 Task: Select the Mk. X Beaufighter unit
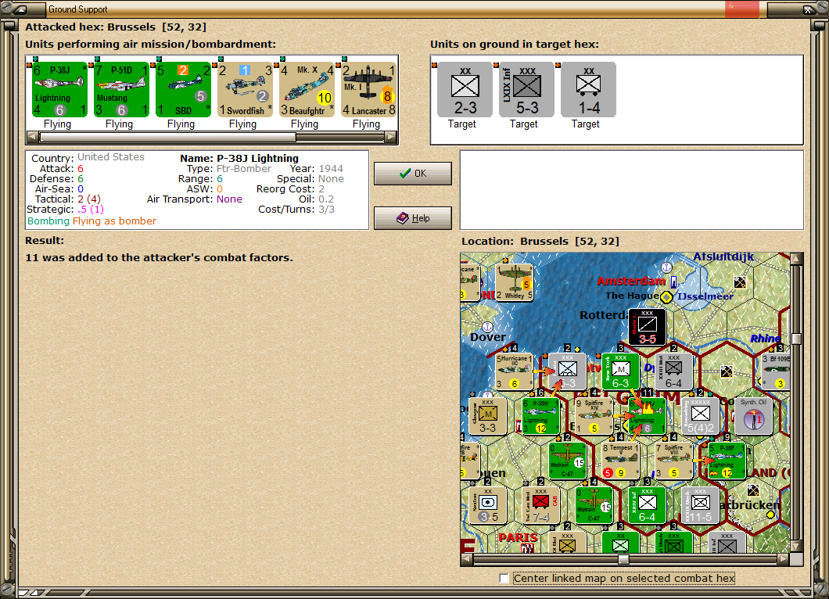click(307, 89)
